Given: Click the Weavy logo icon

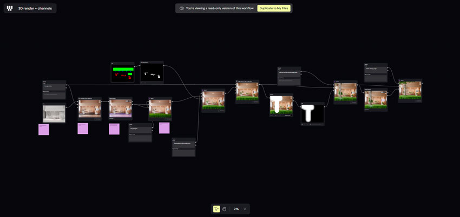Looking at the screenshot, I should (x=10, y=8).
